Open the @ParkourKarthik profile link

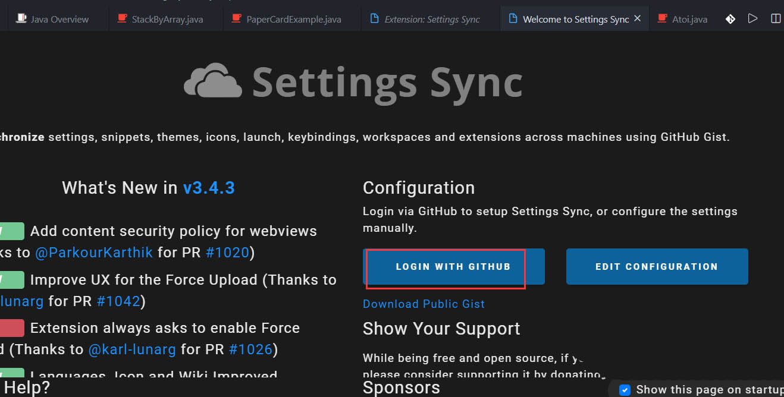[x=94, y=253]
